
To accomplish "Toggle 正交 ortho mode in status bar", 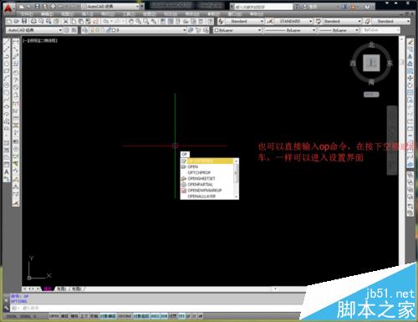I will pos(84,316).
